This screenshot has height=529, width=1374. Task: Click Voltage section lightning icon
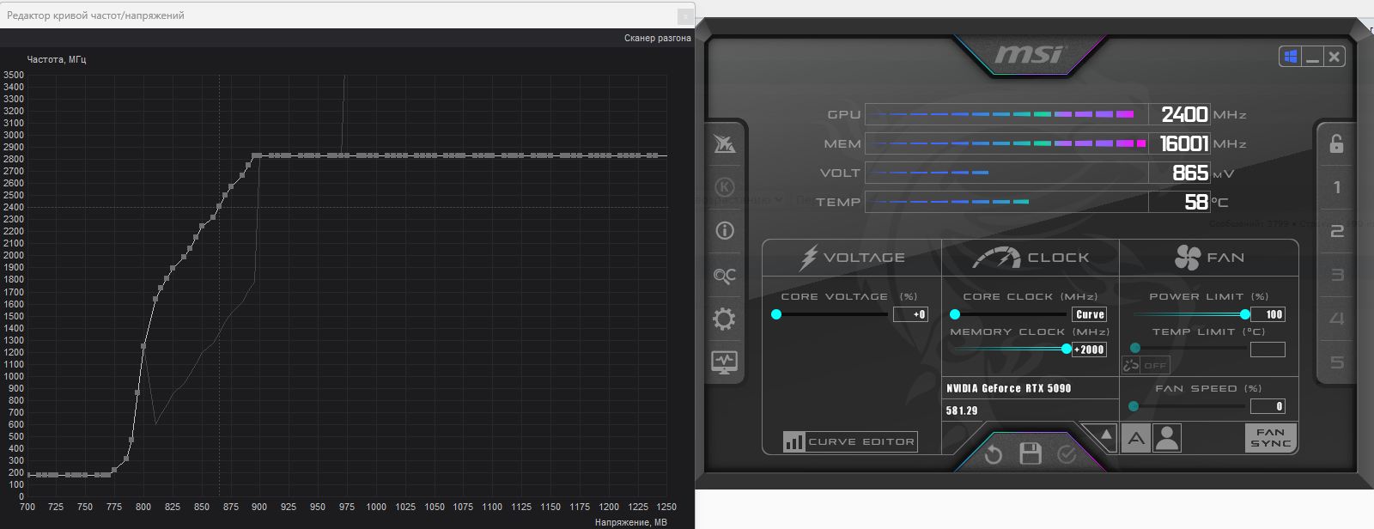click(x=808, y=258)
